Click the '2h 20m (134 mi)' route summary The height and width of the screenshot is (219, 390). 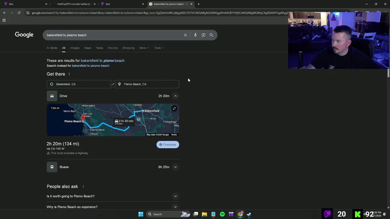pyautogui.click(x=63, y=144)
